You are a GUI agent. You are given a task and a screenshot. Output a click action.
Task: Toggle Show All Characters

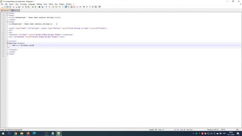[x=62, y=7]
